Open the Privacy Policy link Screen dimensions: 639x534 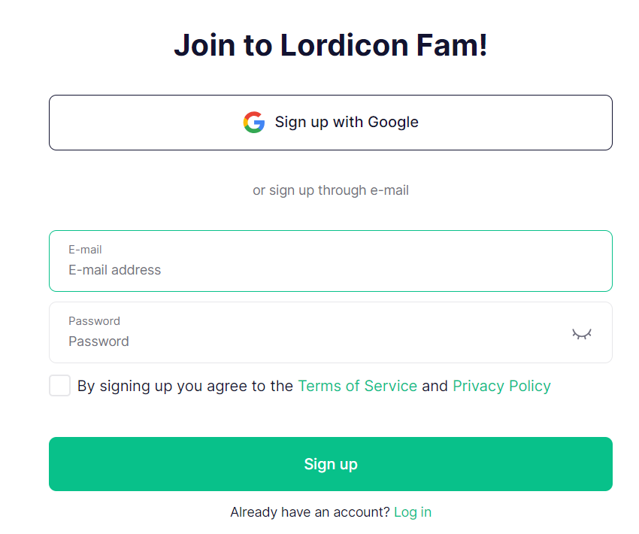tap(501, 386)
